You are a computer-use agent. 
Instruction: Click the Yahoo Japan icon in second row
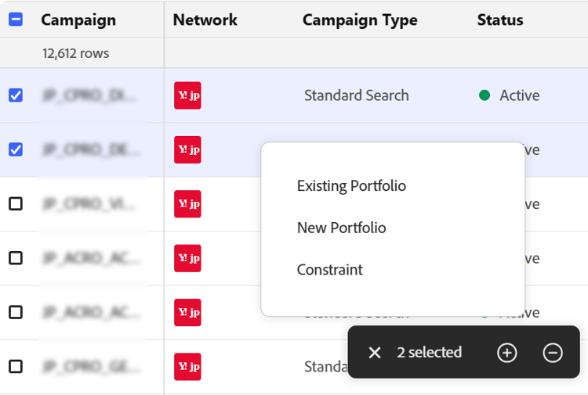pyautogui.click(x=187, y=149)
